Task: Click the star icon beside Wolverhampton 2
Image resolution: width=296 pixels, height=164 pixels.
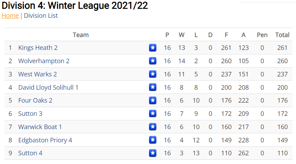Action: (x=153, y=61)
